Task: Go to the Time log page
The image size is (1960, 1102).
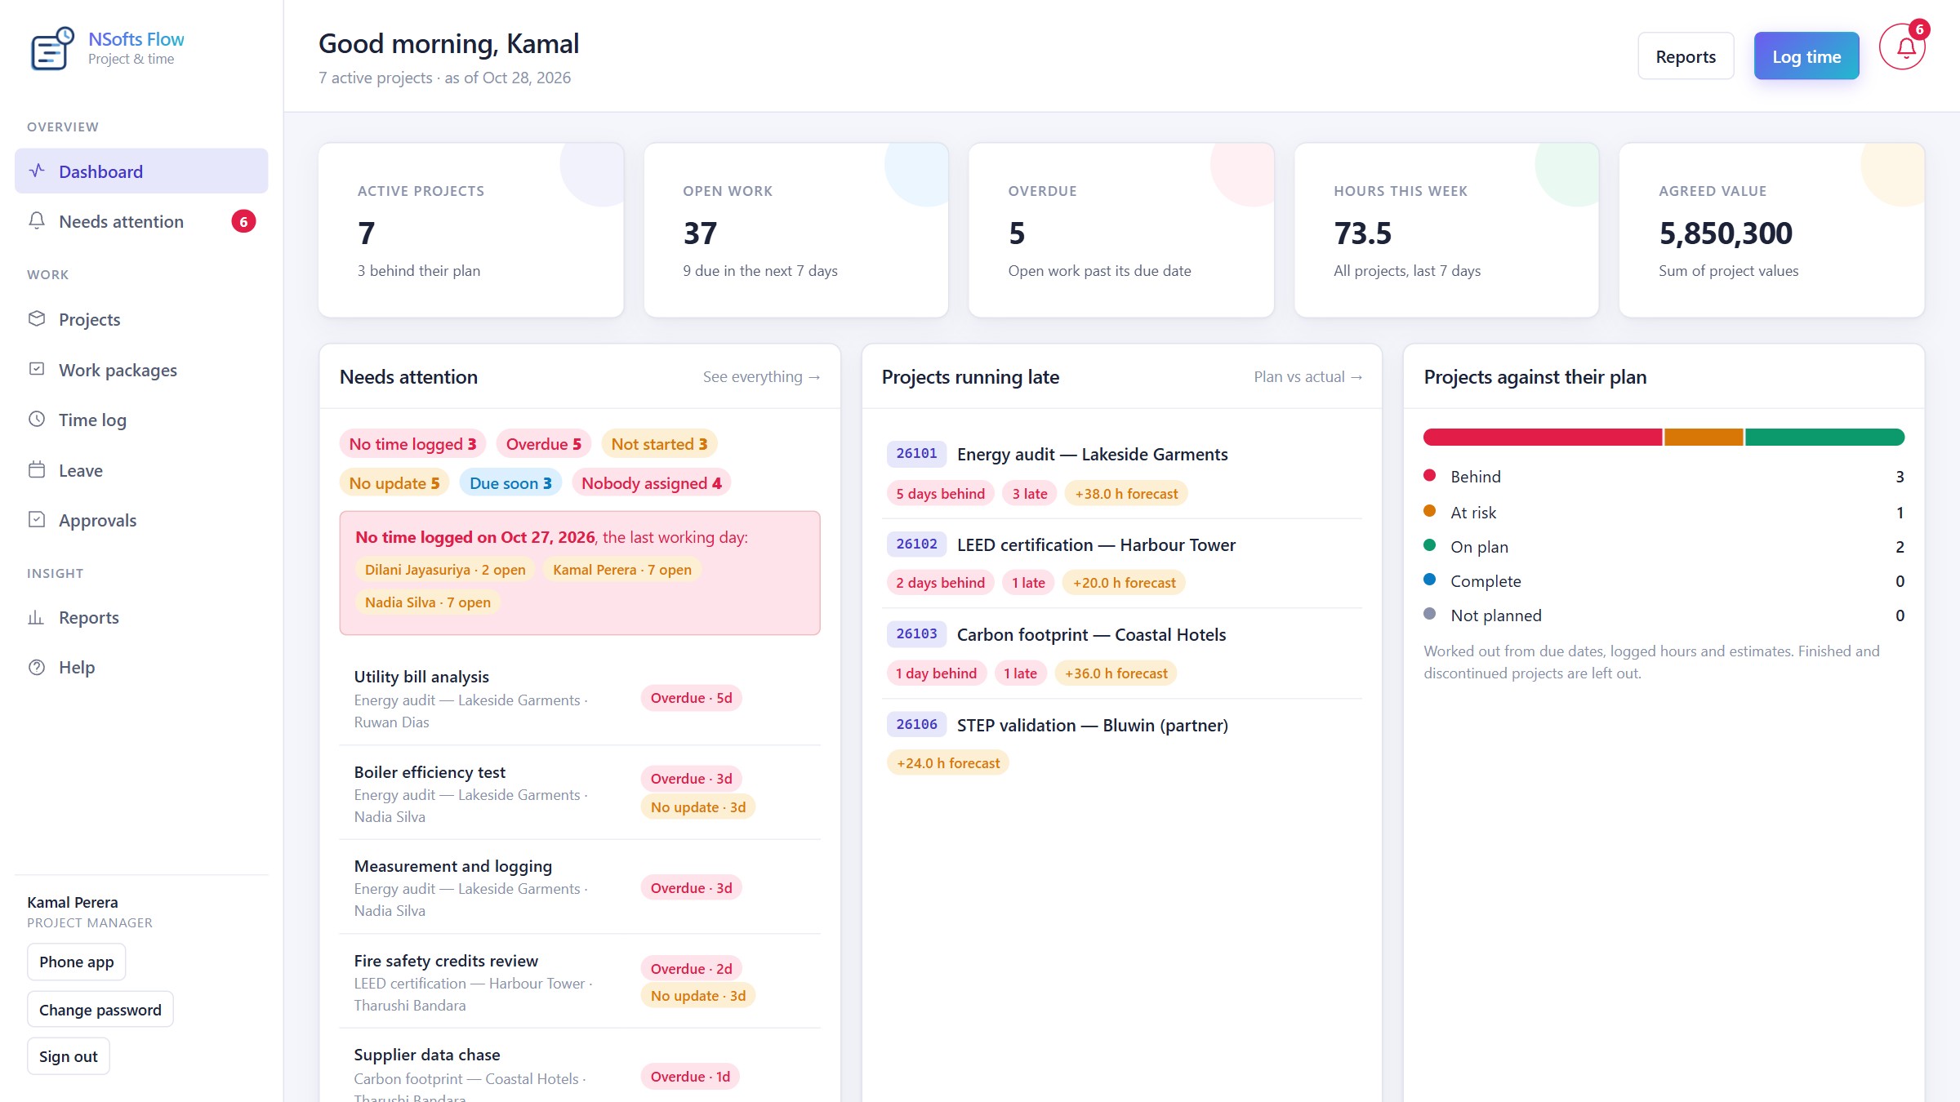Action: 141,420
